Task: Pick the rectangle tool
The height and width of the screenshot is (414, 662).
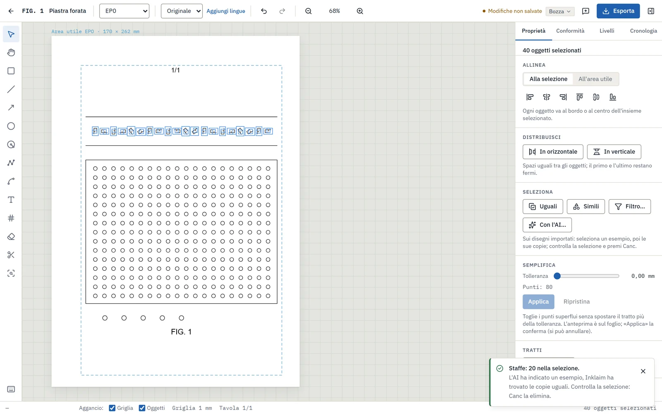Action: 11,71
